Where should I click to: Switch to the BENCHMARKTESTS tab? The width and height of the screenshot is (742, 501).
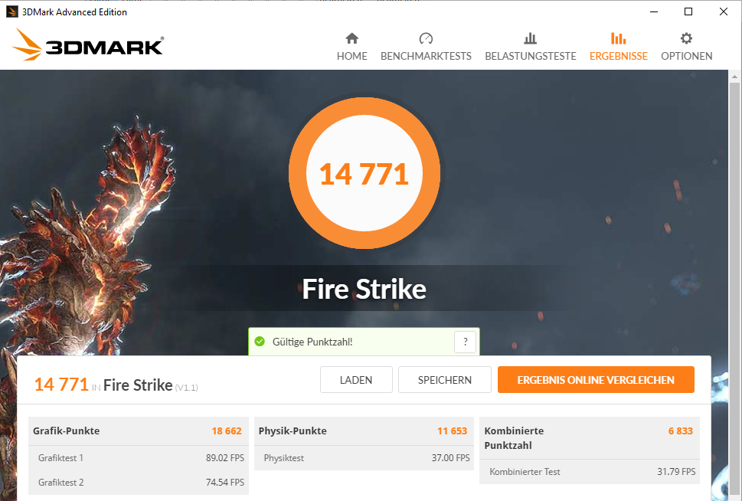coord(426,56)
